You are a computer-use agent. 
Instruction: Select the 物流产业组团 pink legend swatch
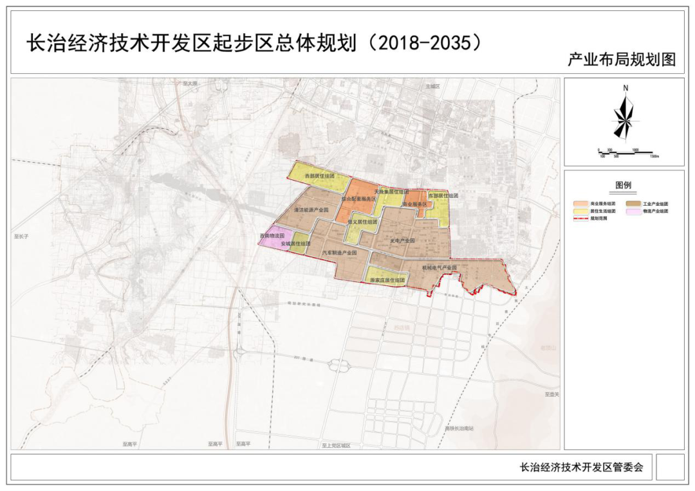point(633,211)
